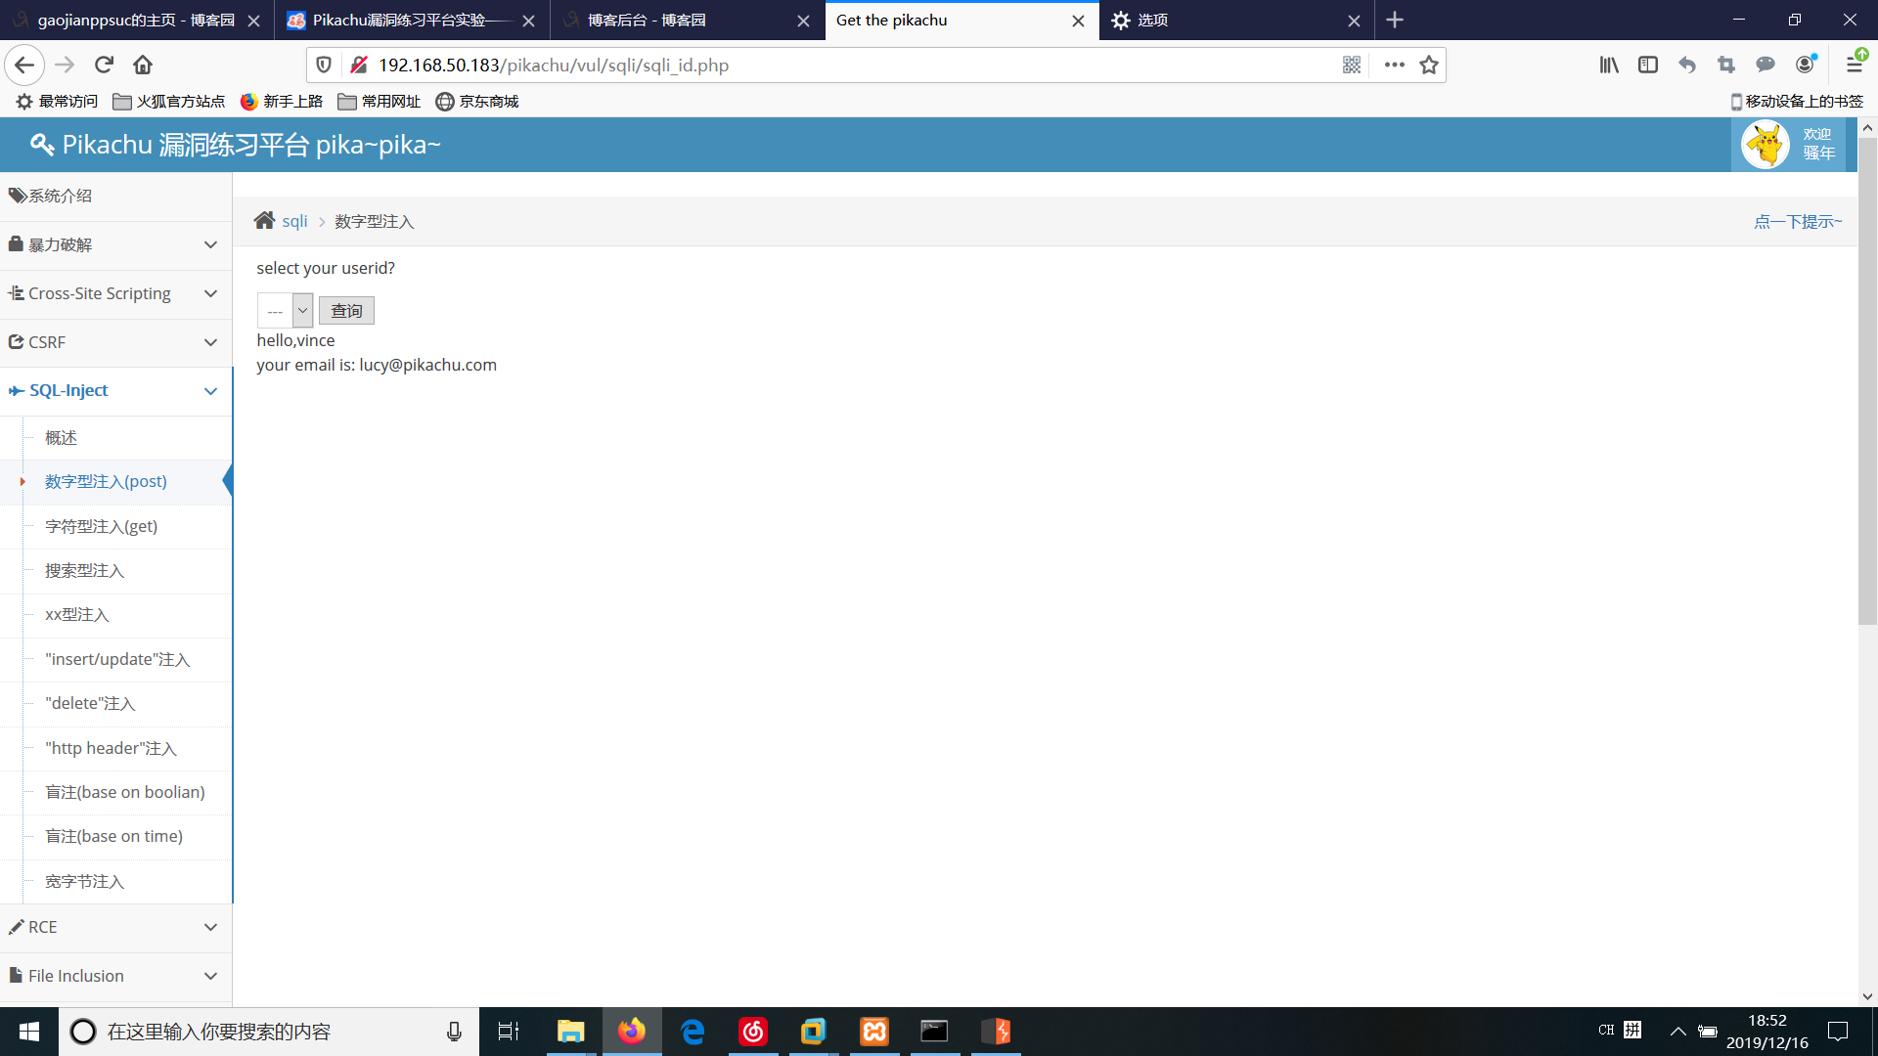Toggle the sidebar view icon
Viewport: 1878px width, 1056px height.
pos(1648,66)
